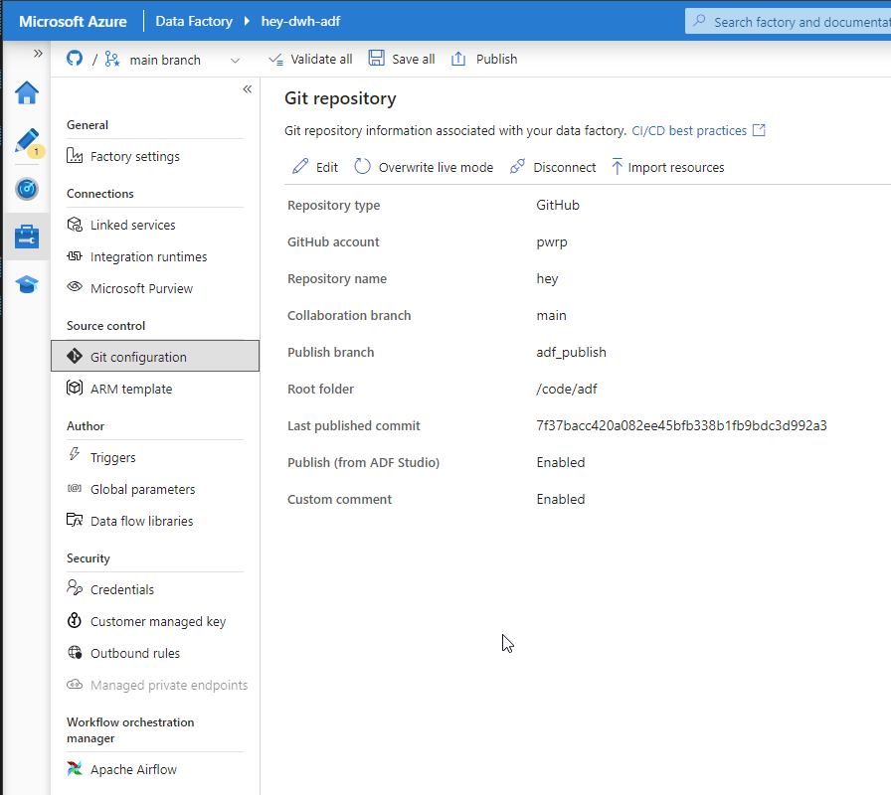
Task: Open the Author pencil icon
Action: [x=27, y=141]
